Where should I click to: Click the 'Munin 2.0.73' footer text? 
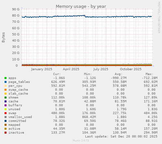click(81, 140)
